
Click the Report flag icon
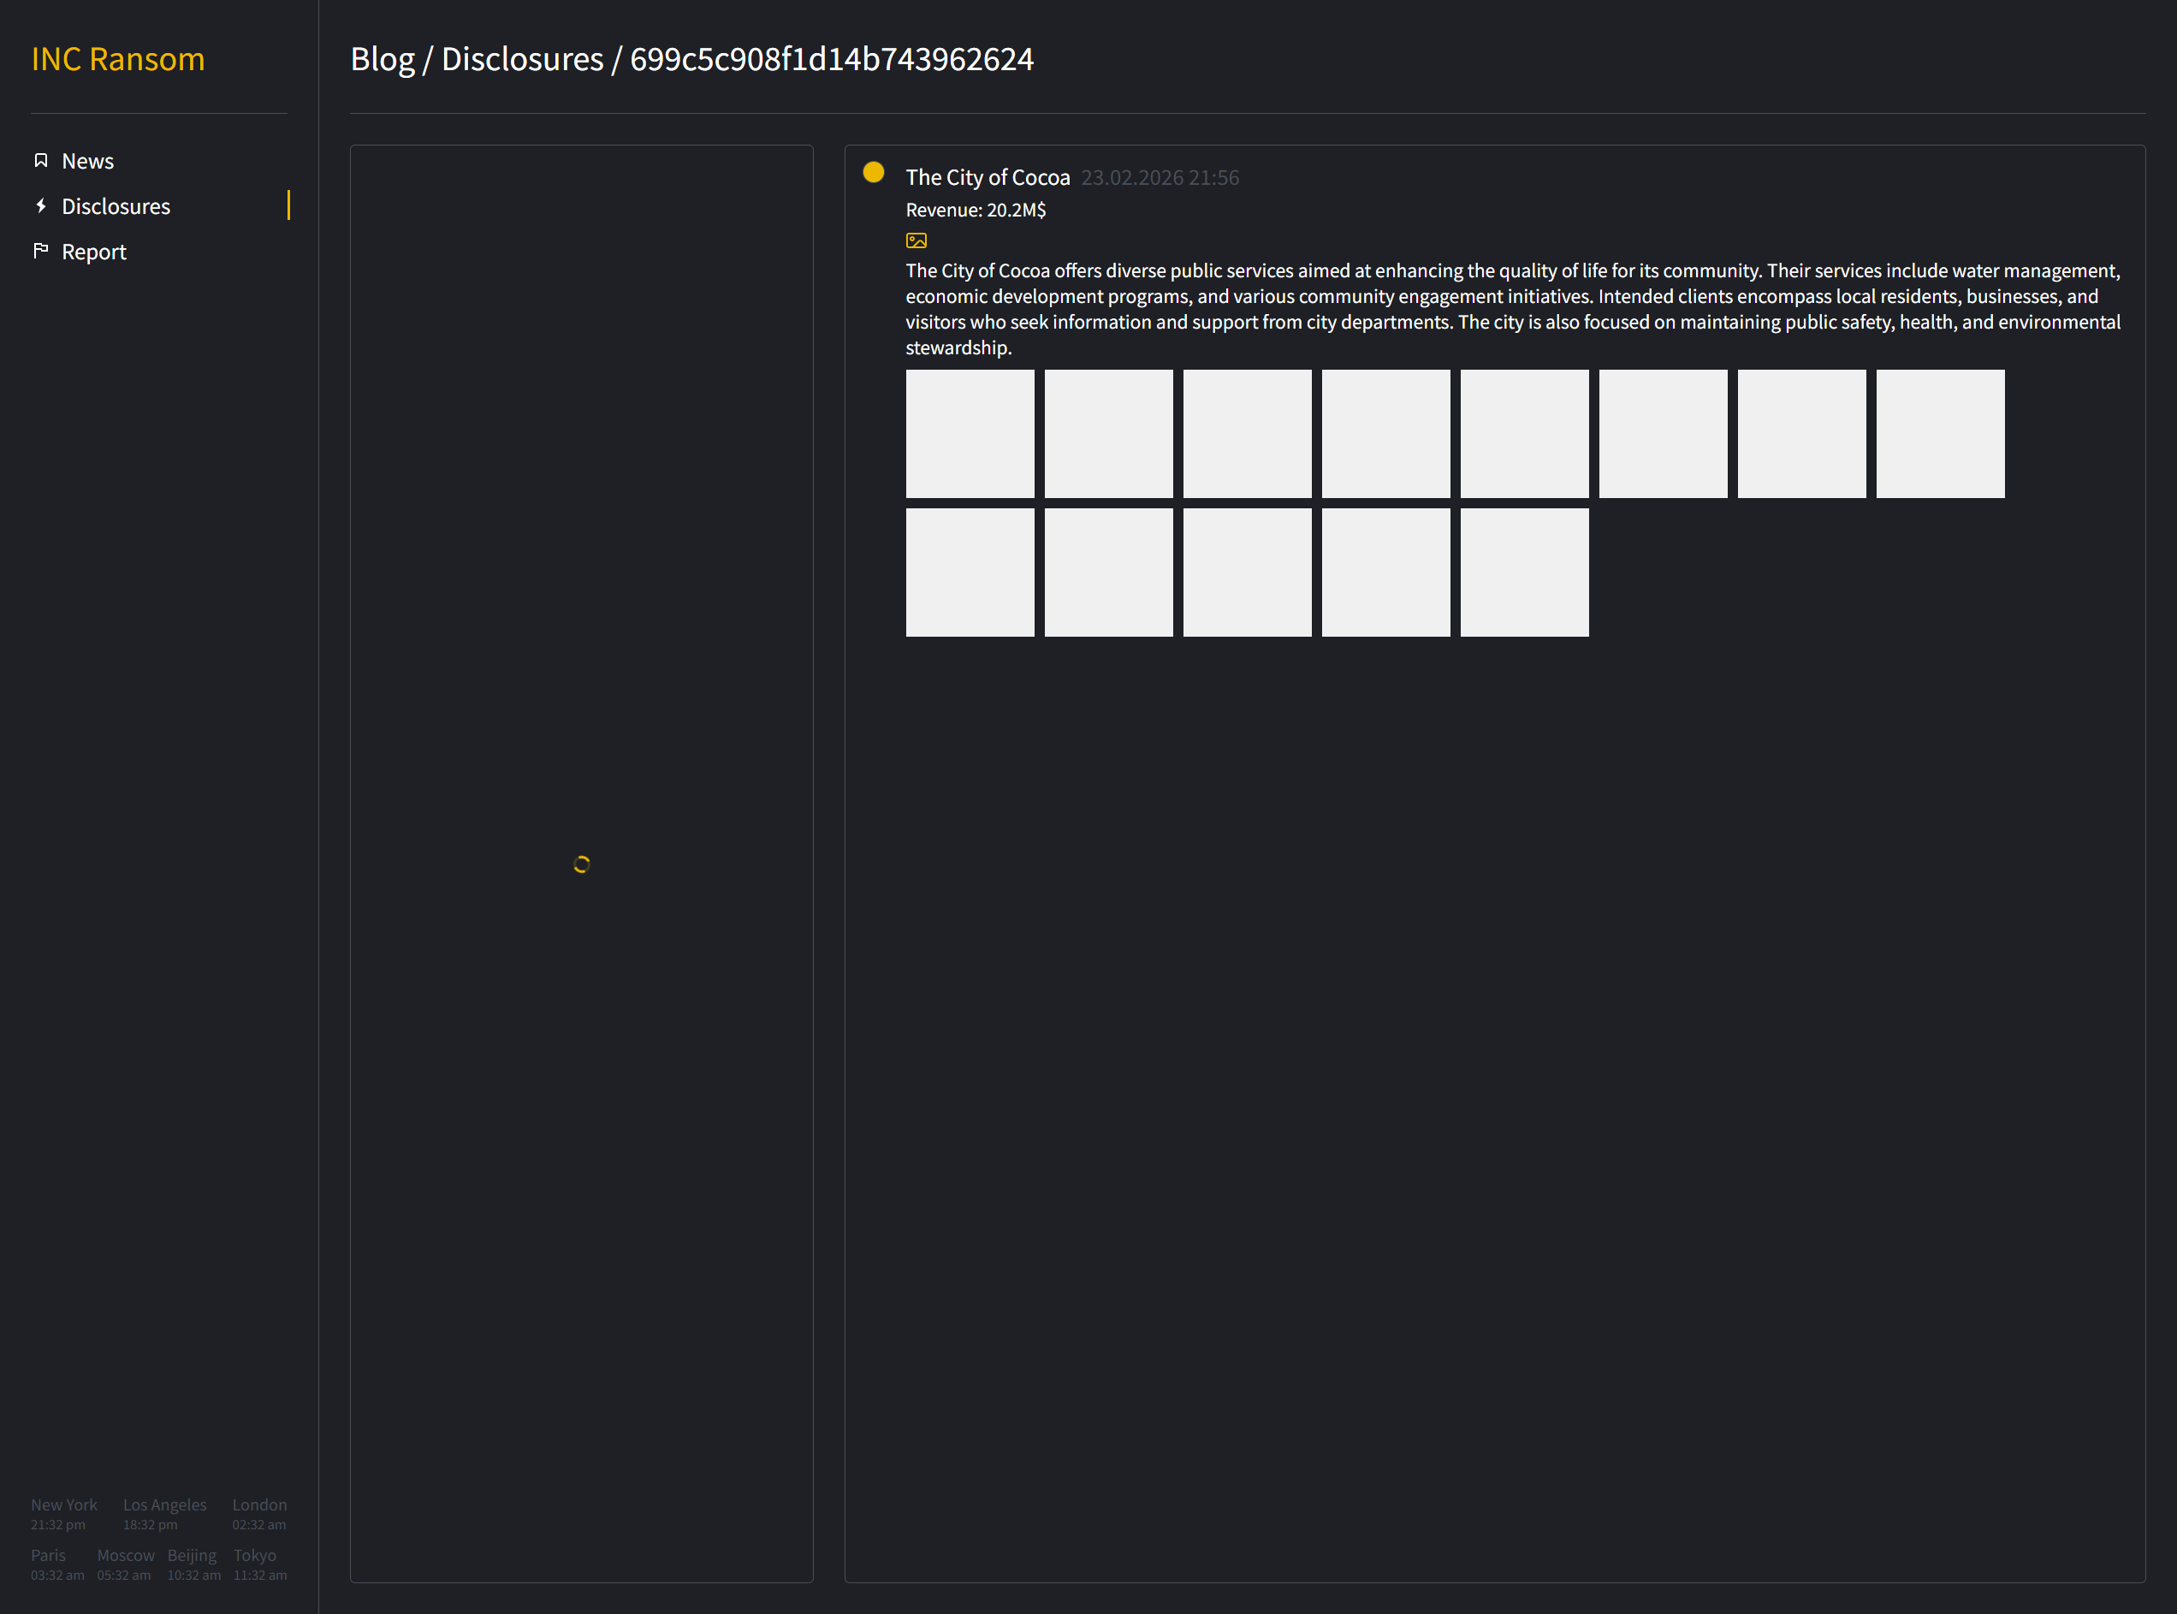click(41, 251)
